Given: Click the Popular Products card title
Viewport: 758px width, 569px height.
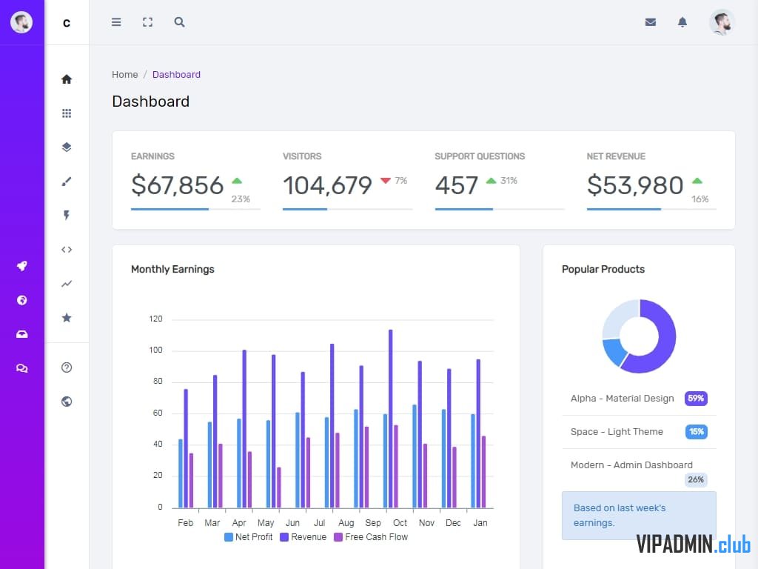Looking at the screenshot, I should click(603, 270).
